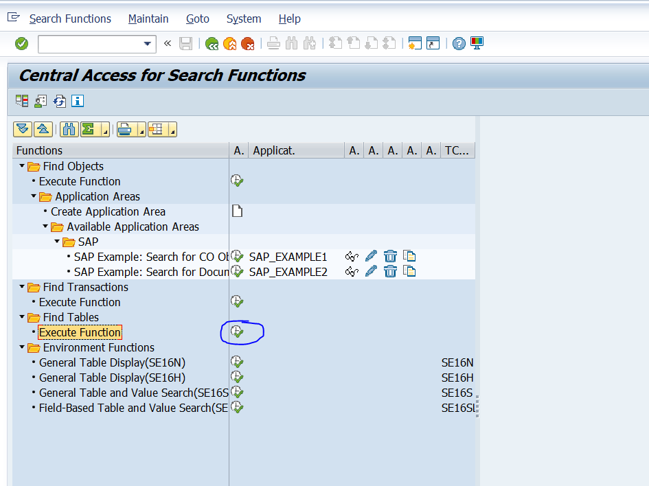649x486 pixels.
Task: Edit SAP_EXAMPLE2 using its pencil icon
Action: (371, 272)
